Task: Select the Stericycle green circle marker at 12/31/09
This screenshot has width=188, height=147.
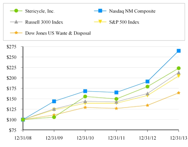Action: (x=54, y=117)
